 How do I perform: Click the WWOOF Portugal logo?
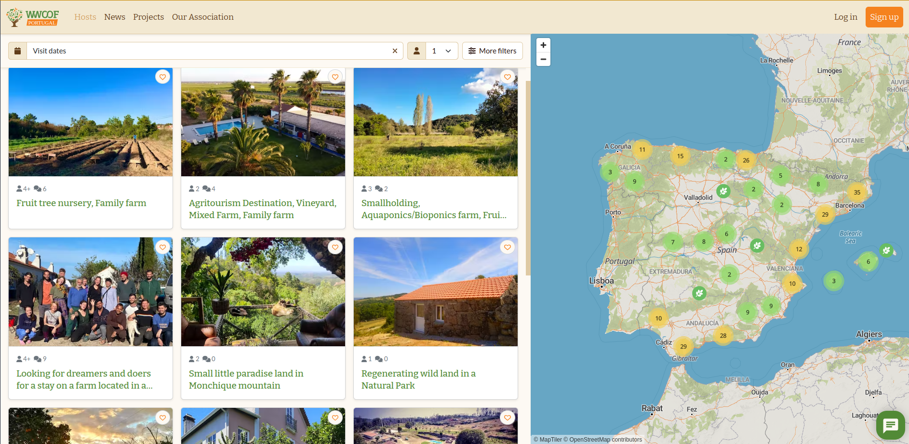[32, 17]
